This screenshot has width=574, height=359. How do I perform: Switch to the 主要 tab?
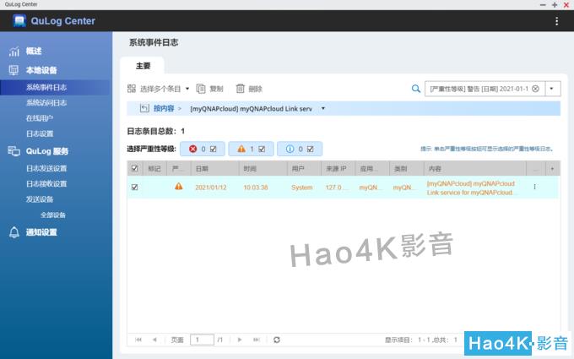point(143,66)
